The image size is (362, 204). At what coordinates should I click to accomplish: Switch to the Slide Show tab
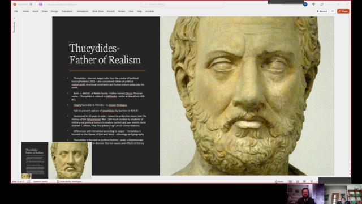tap(98, 11)
